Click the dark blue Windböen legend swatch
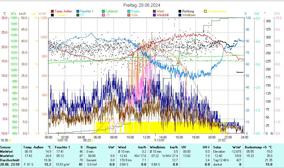Image resolution: width=284 pixels, height=168 pixels. [x=180, y=15]
